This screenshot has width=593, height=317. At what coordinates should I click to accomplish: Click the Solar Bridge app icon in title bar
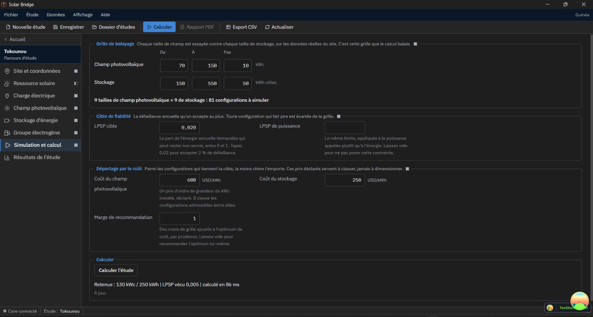click(x=4, y=4)
